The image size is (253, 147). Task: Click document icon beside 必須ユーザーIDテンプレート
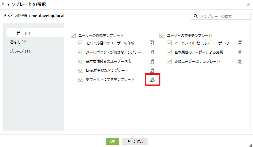tap(240, 61)
